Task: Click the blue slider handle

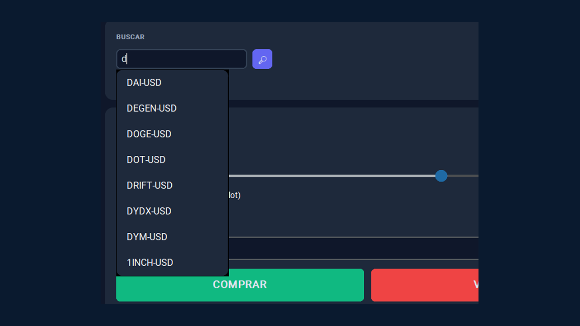Action: [441, 176]
